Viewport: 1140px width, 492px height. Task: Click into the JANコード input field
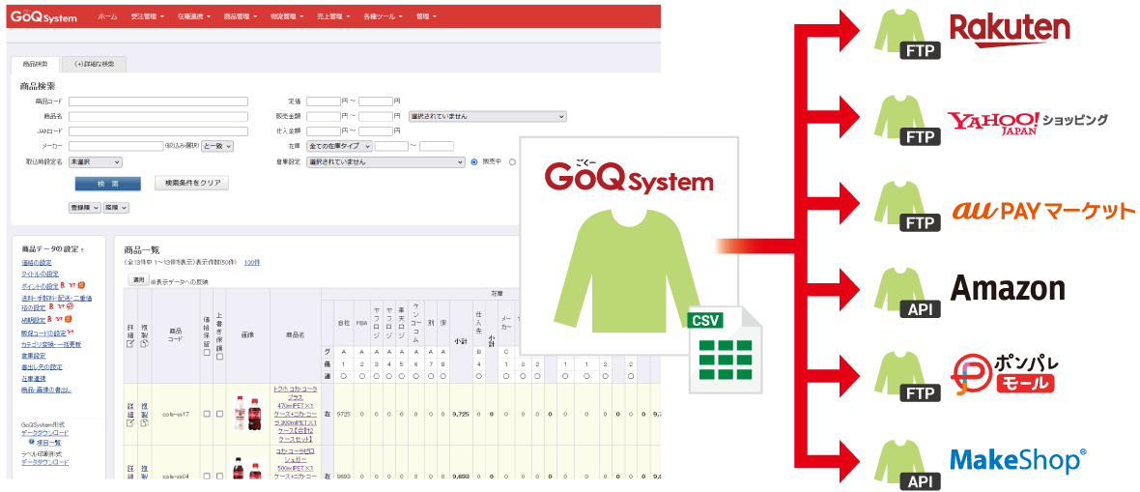[158, 131]
